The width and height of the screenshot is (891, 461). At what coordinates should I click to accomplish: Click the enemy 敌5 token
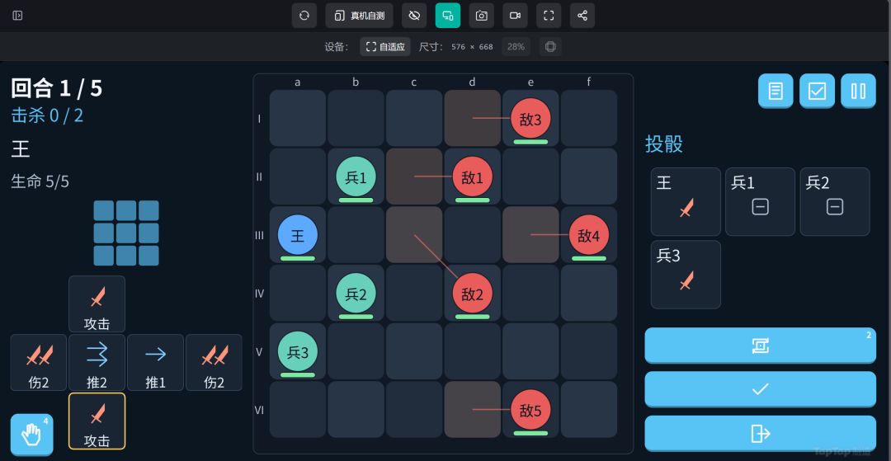pos(530,409)
